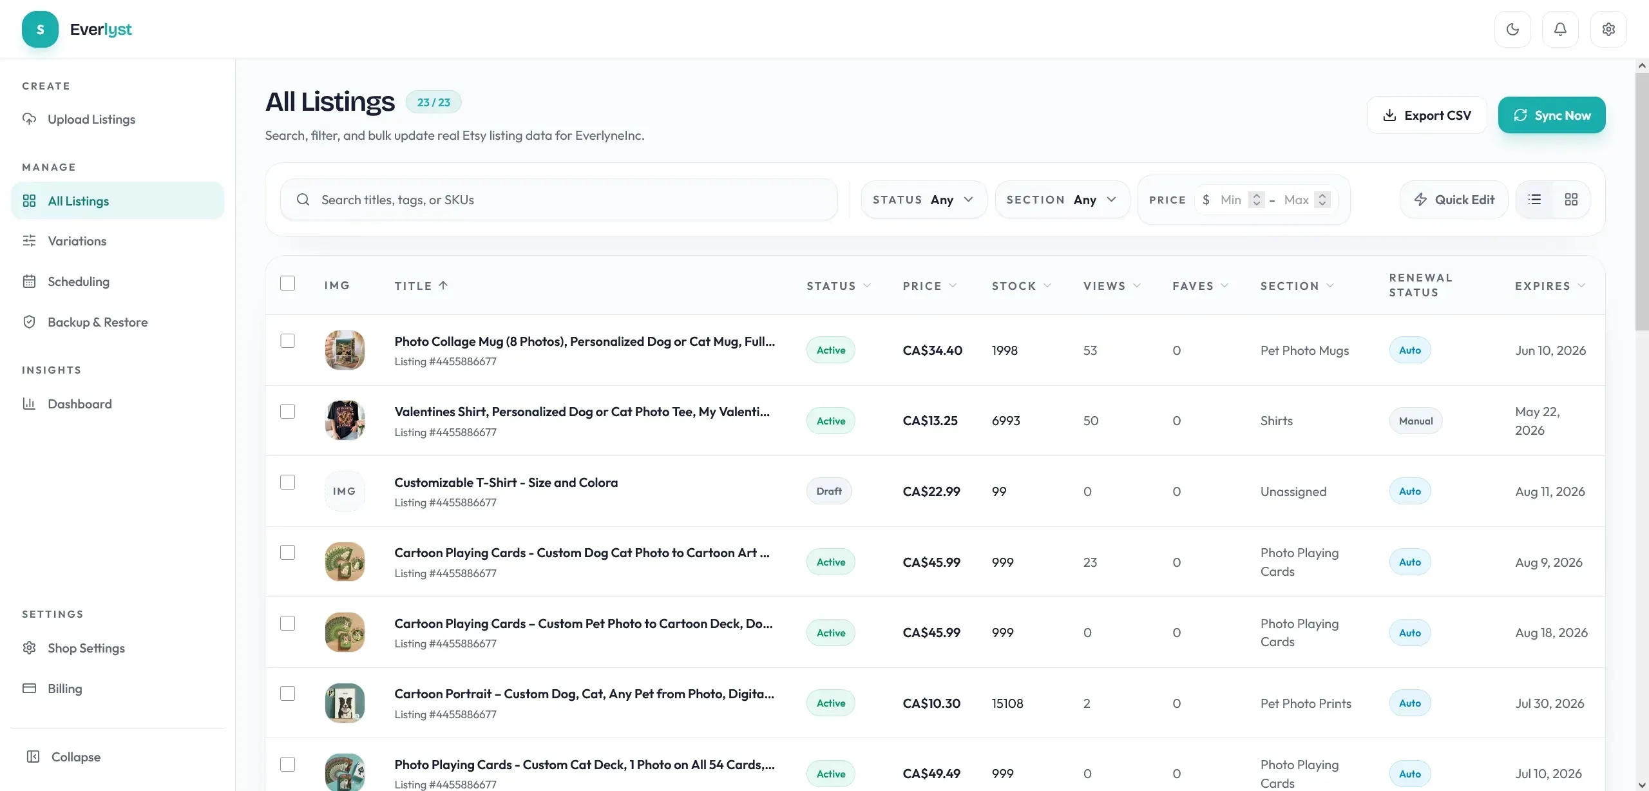
Task: Open Cartoon Portrait listing thumbnail
Action: tap(345, 703)
